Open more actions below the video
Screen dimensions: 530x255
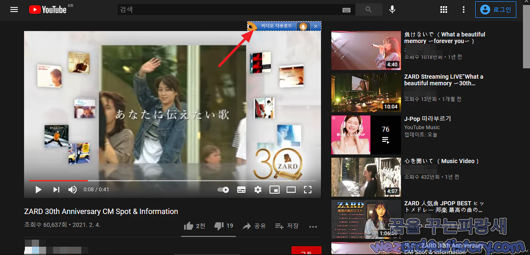[313, 226]
